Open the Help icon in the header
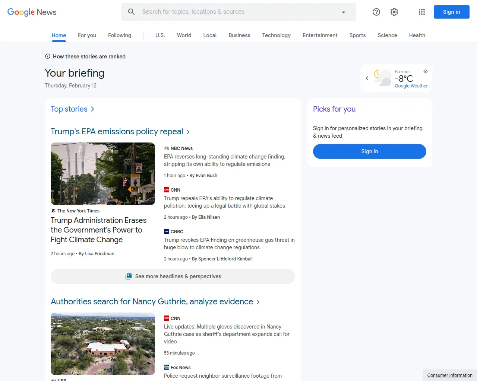This screenshot has height=381, width=477. [376, 12]
